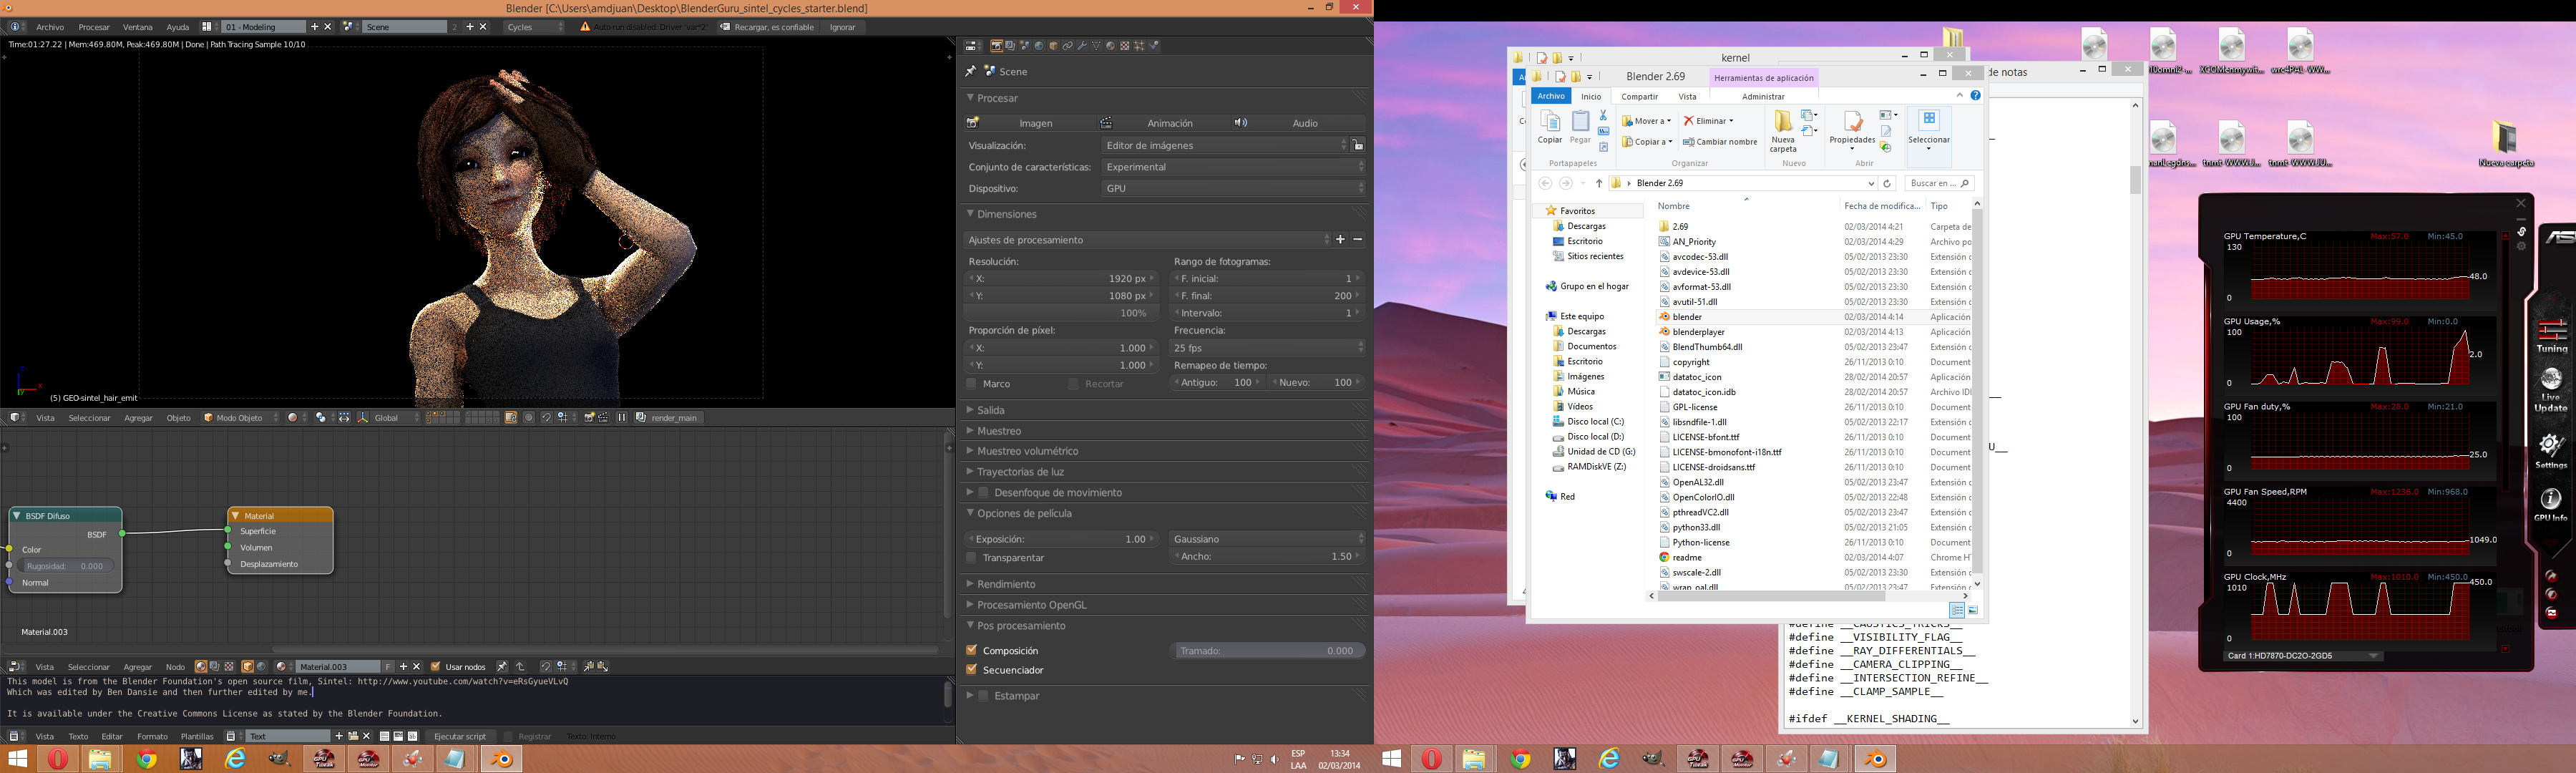Click the Animación render button

click(1169, 123)
